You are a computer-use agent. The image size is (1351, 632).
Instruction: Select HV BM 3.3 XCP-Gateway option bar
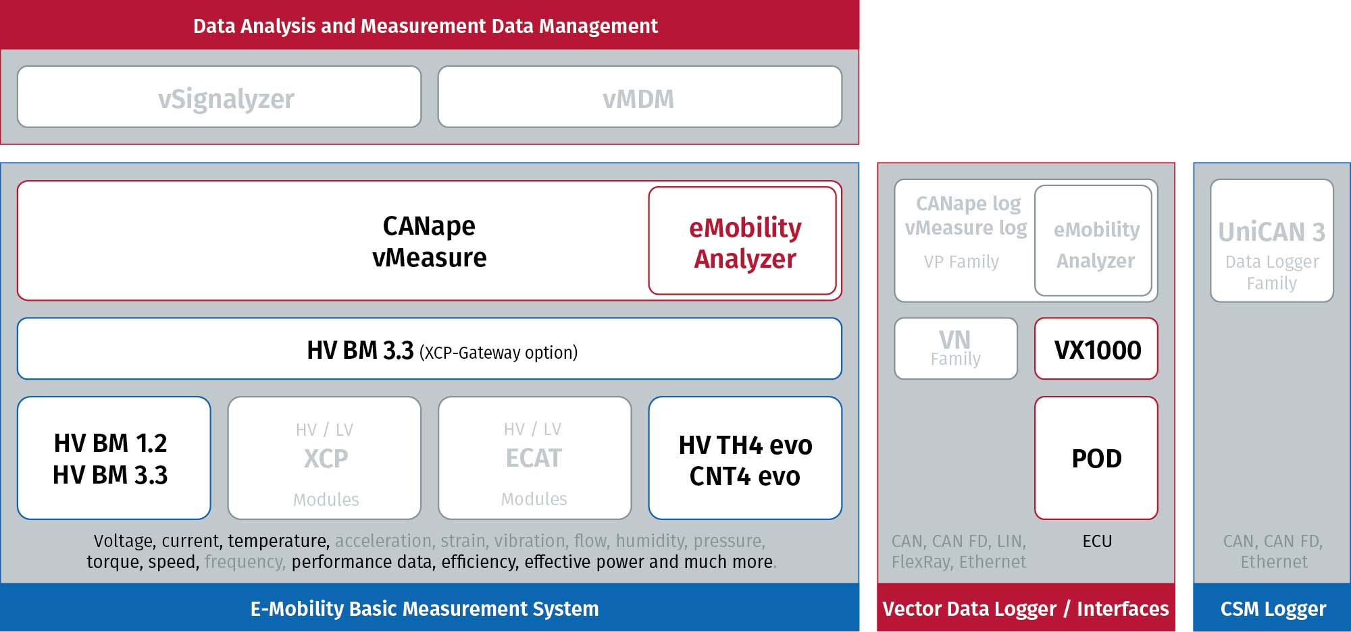pyautogui.click(x=430, y=349)
